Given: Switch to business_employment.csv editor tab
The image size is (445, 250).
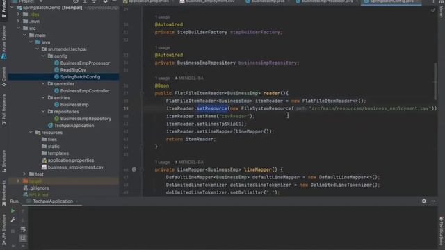Looking at the screenshot, I should tap(210, 1).
